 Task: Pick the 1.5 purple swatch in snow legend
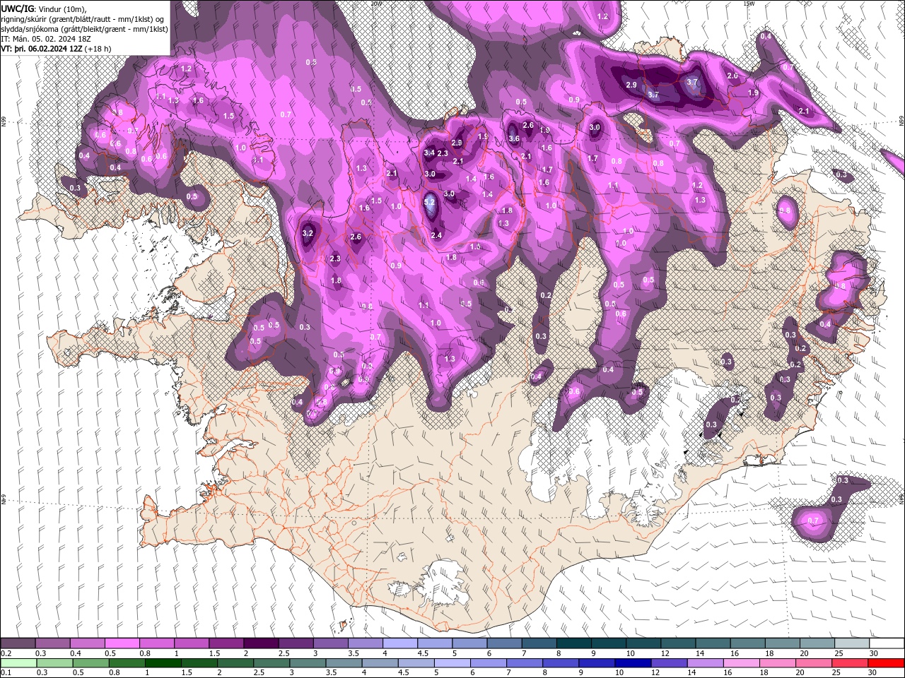pyautogui.click(x=226, y=643)
